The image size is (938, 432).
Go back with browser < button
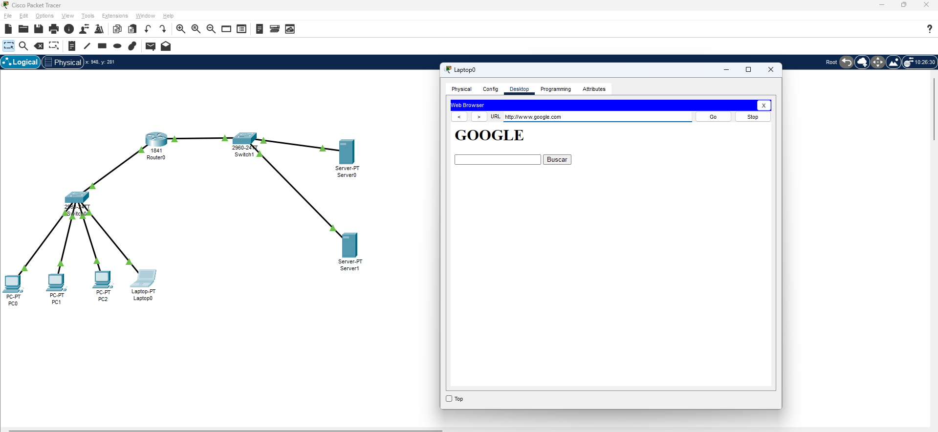(459, 117)
